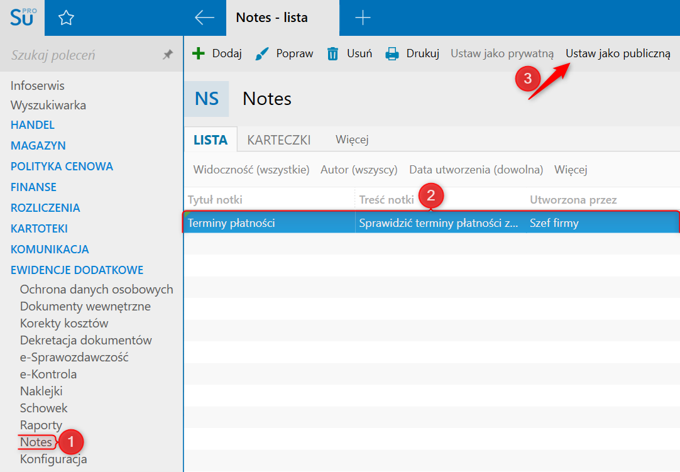This screenshot has height=472, width=680.
Task: Open Dokumenty wewnętrzne
Action: tap(85, 306)
